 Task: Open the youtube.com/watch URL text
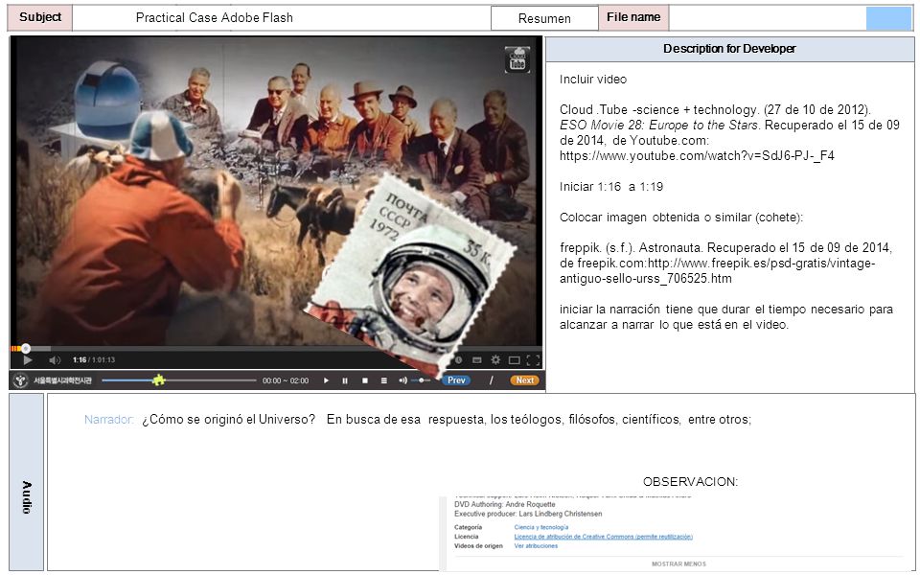click(x=697, y=155)
